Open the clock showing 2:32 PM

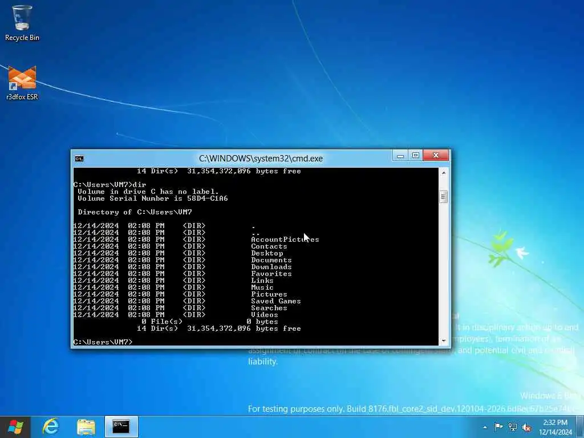pyautogui.click(x=555, y=427)
